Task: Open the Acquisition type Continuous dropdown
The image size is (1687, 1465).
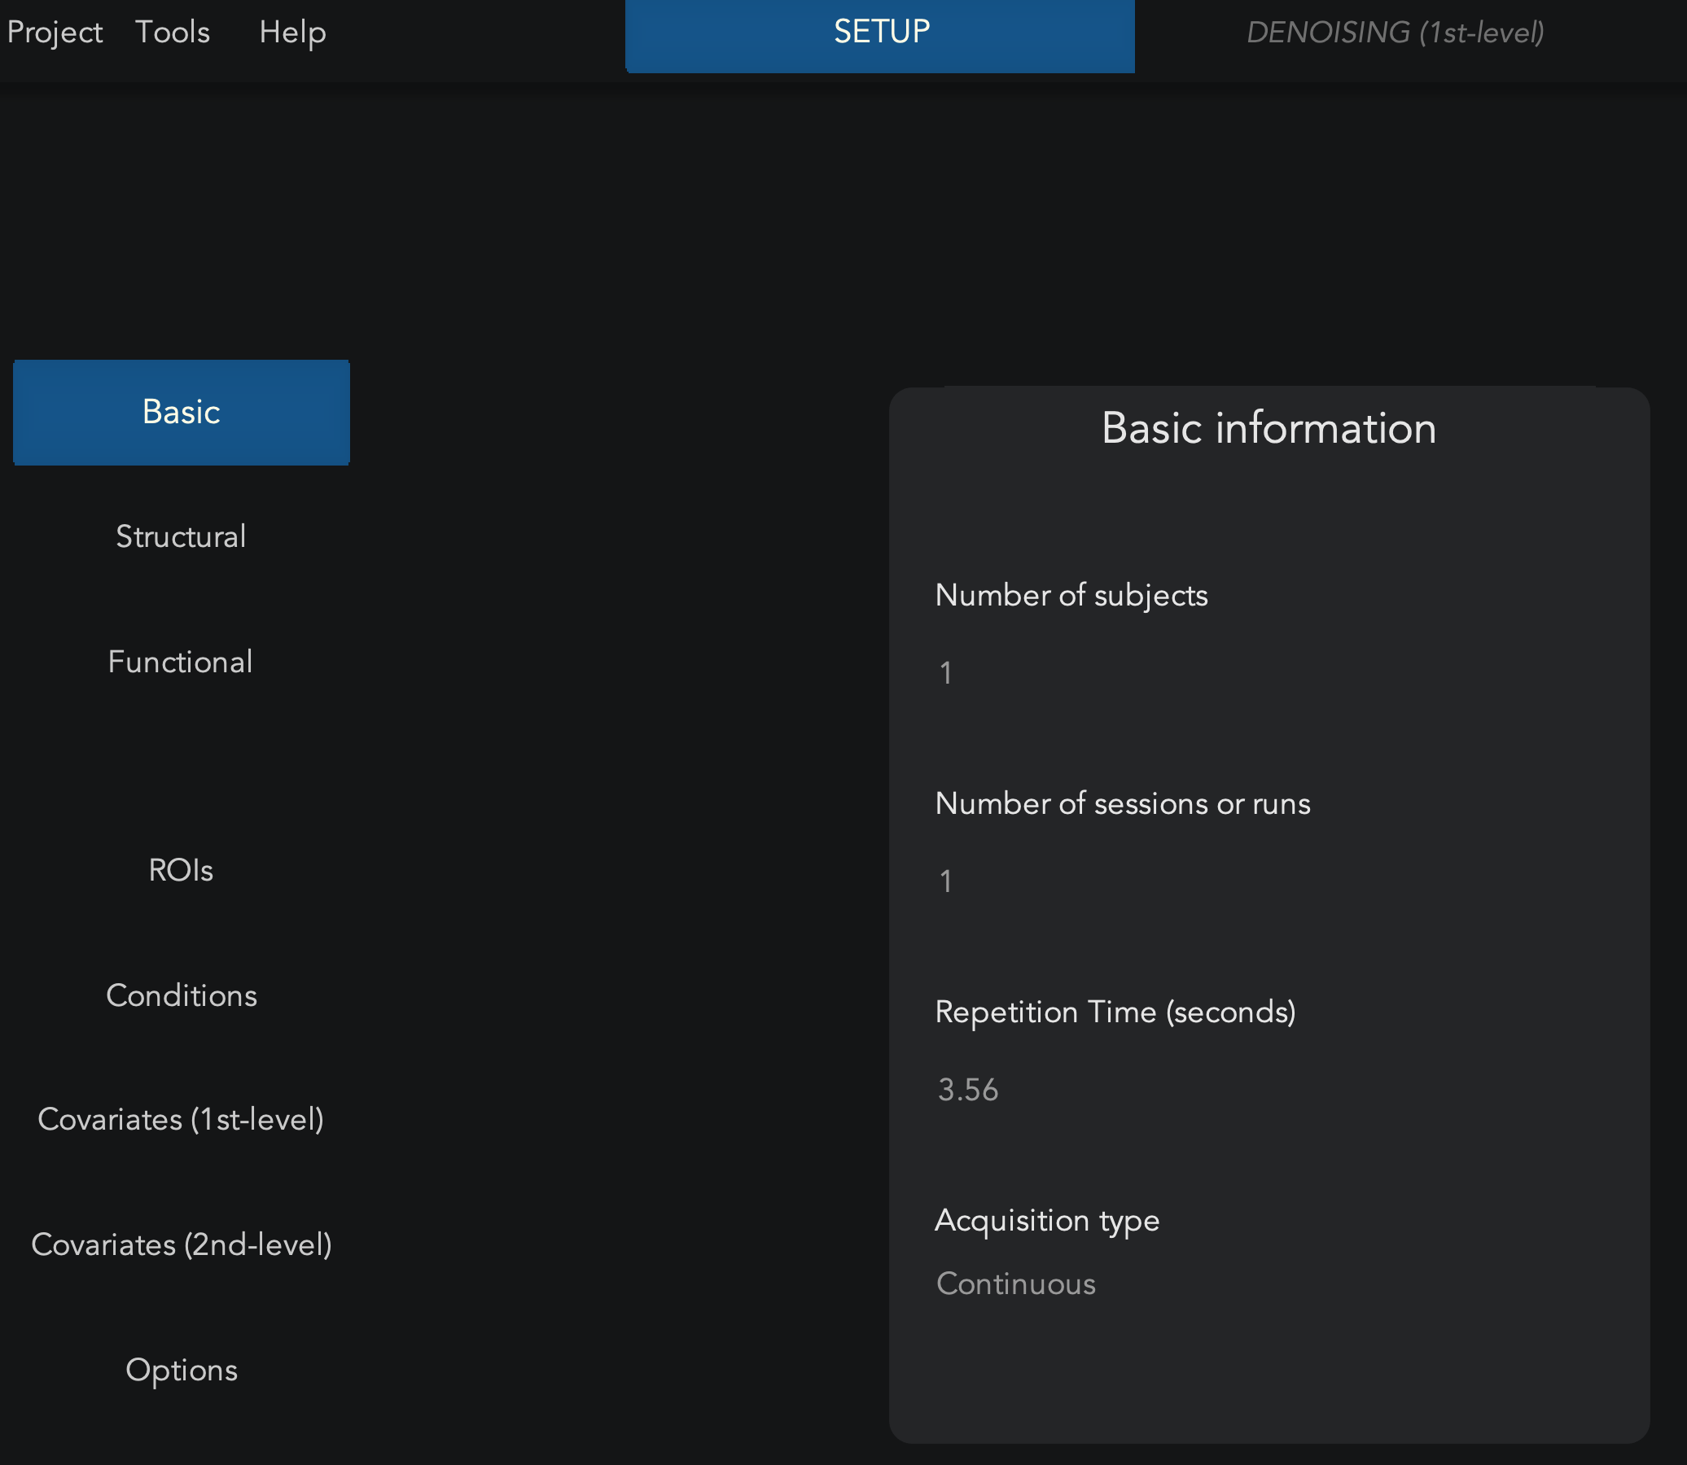Action: point(1268,1284)
